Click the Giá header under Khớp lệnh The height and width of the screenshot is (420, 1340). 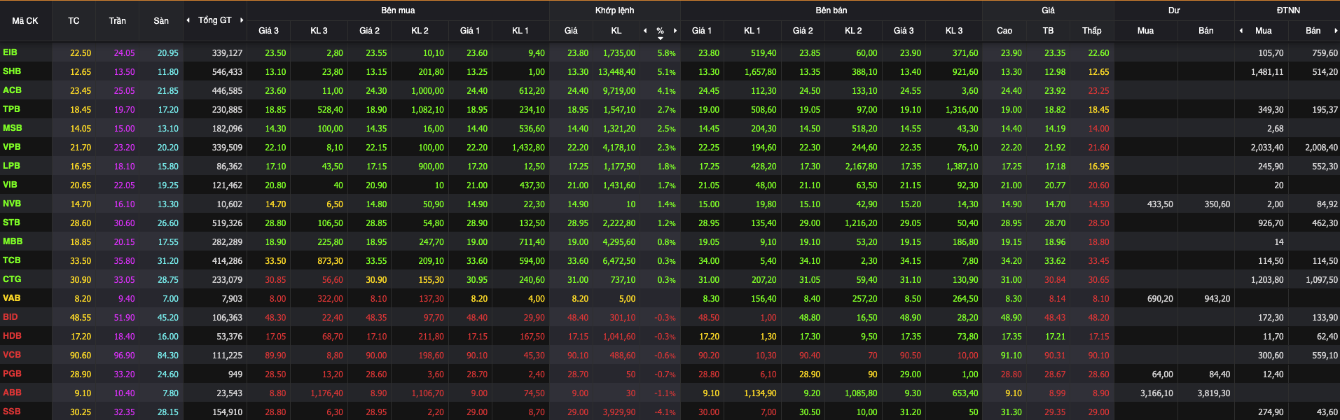tap(571, 31)
